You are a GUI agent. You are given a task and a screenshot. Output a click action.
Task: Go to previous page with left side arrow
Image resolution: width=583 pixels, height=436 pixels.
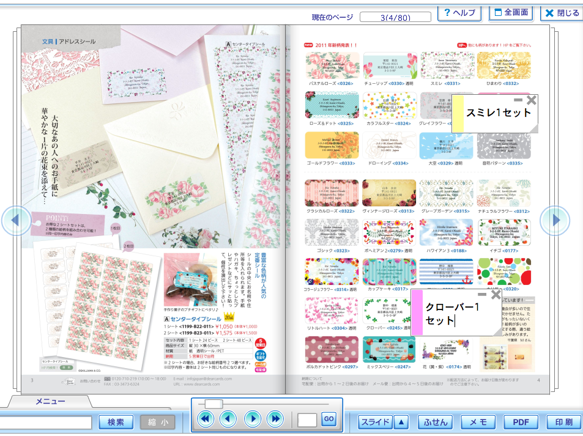16,220
